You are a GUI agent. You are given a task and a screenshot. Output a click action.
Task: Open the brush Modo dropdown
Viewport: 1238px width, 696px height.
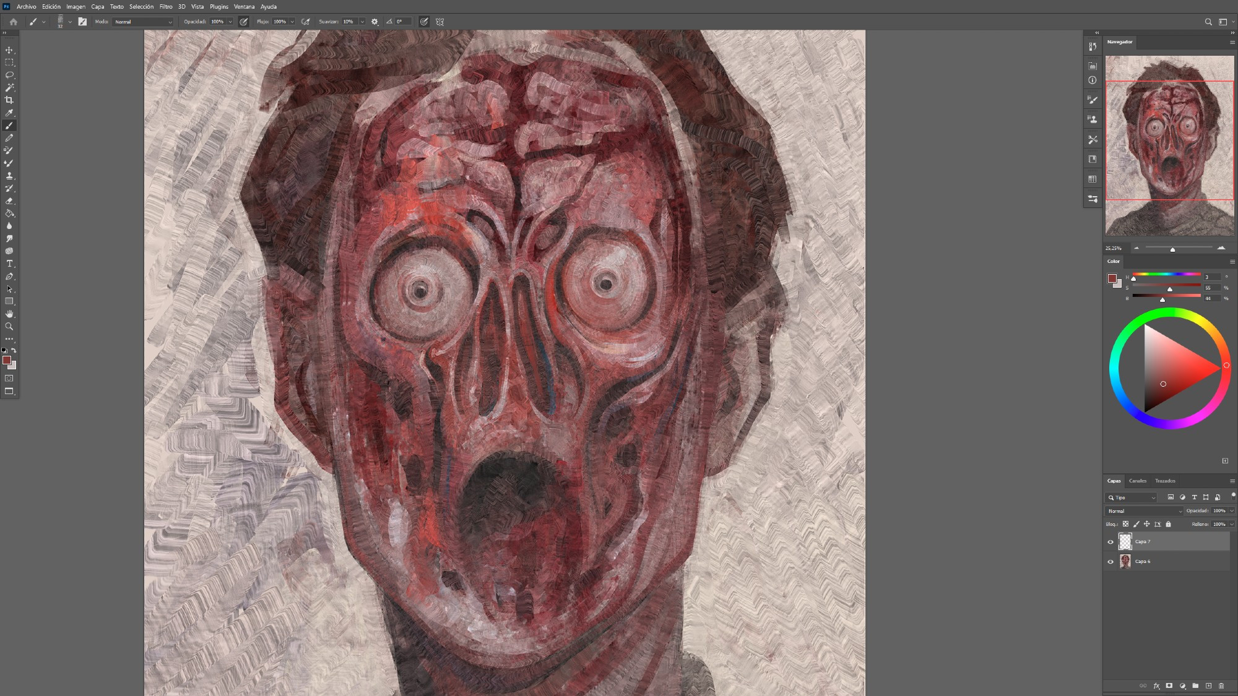click(144, 22)
